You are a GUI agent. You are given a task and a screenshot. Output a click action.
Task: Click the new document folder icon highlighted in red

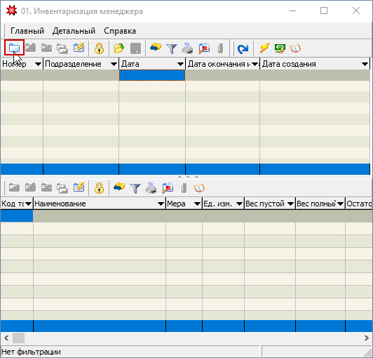pyautogui.click(x=14, y=48)
